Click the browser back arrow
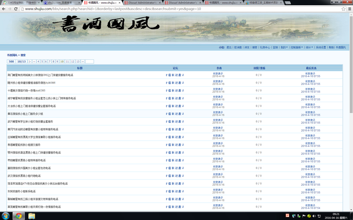 [4, 9]
